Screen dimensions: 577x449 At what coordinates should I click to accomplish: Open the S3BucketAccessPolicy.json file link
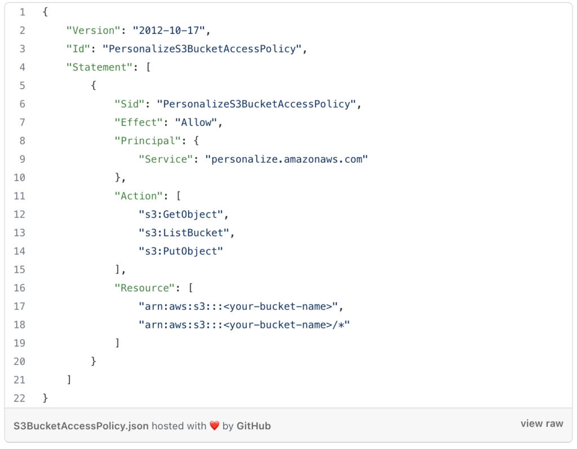point(81,426)
